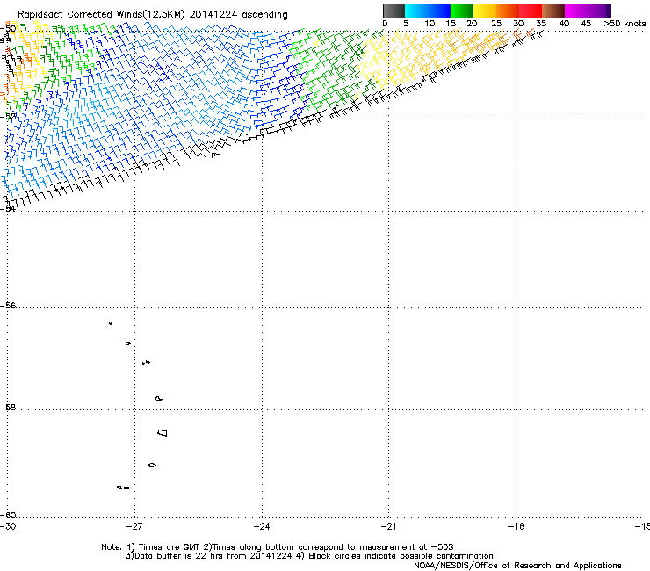
Task: Click the '40' legend scale label
Action: (x=564, y=24)
